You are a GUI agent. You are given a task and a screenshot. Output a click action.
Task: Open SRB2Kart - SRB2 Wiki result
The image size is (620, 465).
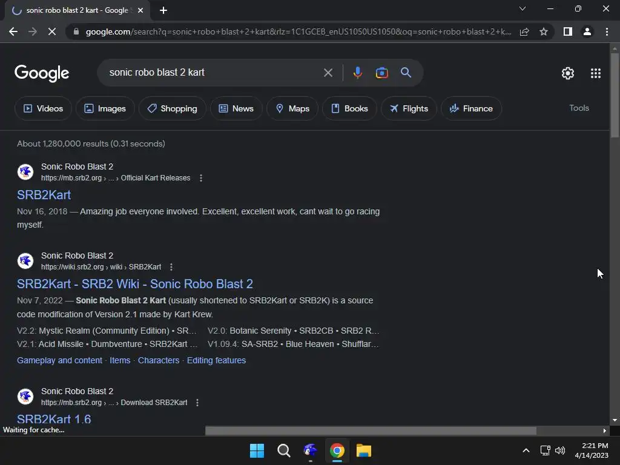point(135,284)
